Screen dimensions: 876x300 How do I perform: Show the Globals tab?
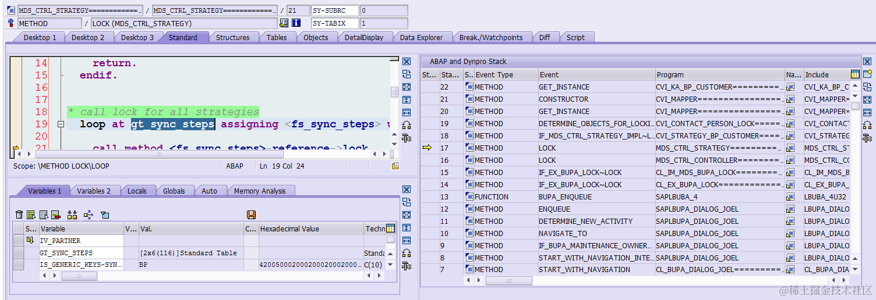coord(174,191)
